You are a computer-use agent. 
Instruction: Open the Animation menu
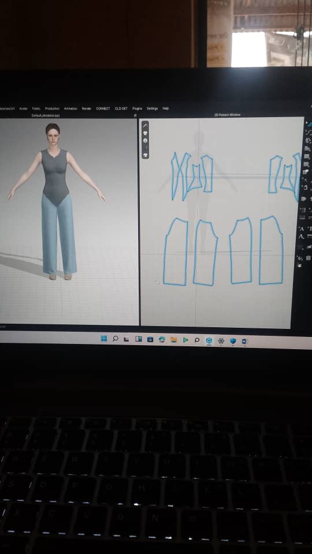pos(70,108)
